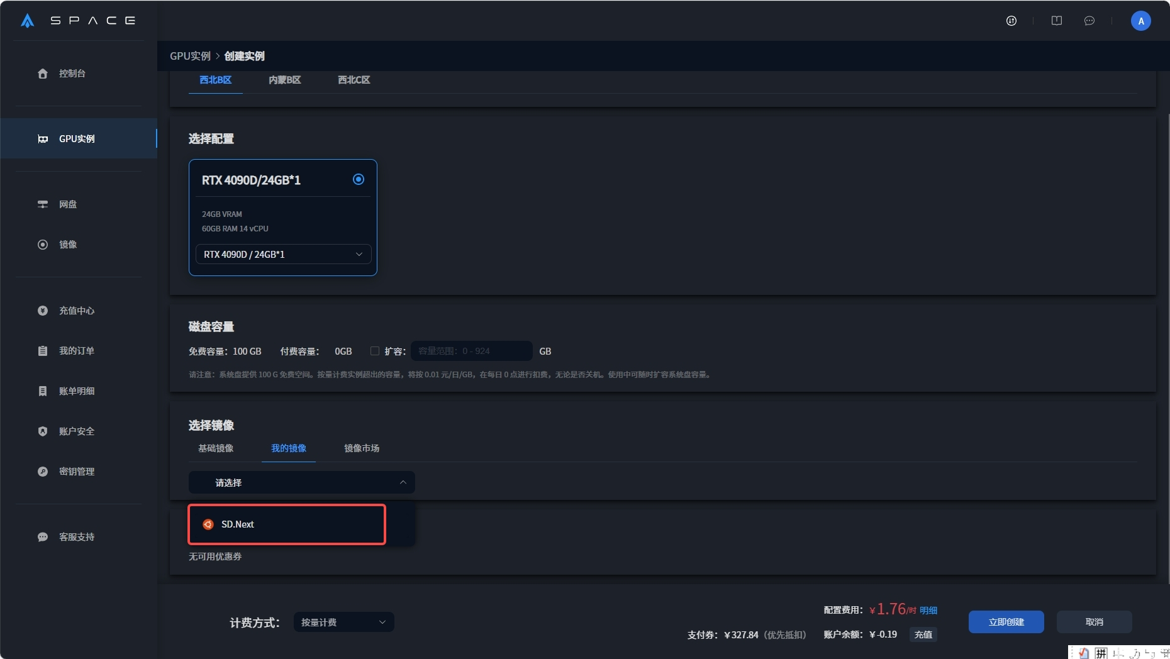This screenshot has width=1170, height=659.
Task: Open the RTX 4090D / 24GB*1 dropdown
Action: coord(283,254)
